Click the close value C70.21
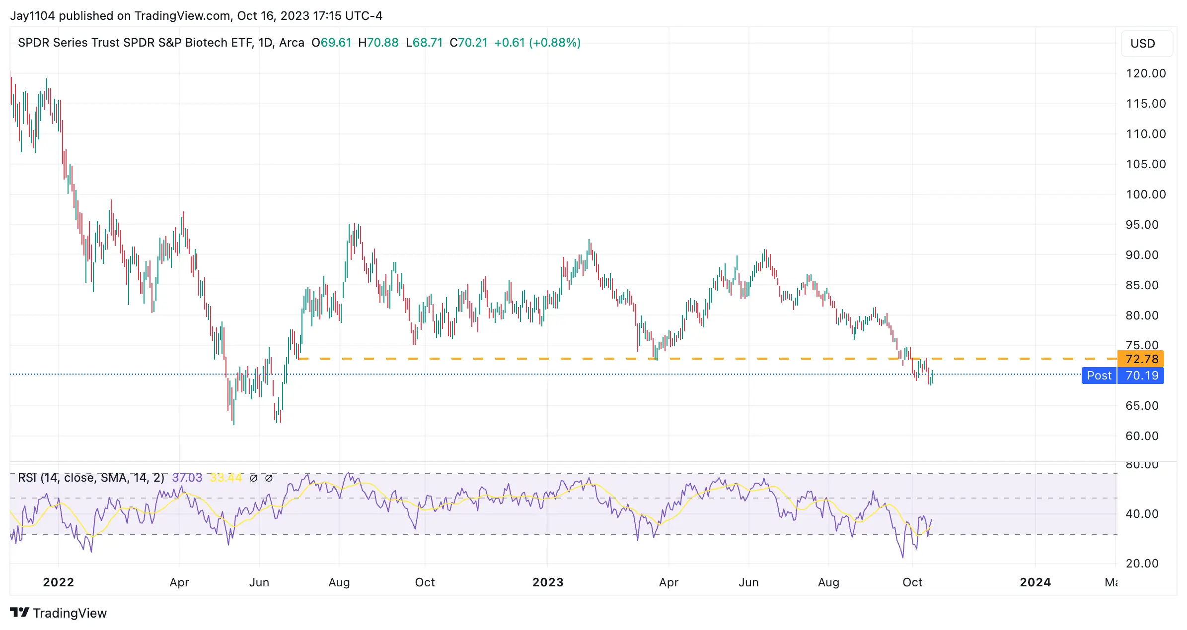The width and height of the screenshot is (1187, 630). [468, 43]
